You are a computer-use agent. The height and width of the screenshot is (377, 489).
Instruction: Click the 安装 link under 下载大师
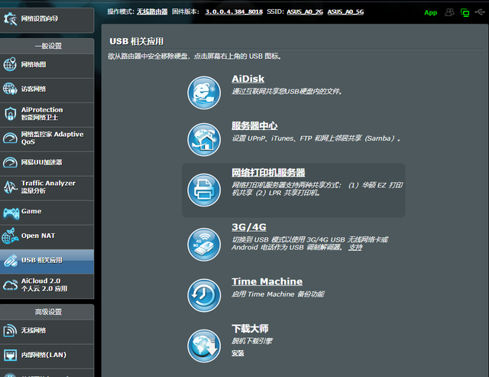(x=238, y=353)
